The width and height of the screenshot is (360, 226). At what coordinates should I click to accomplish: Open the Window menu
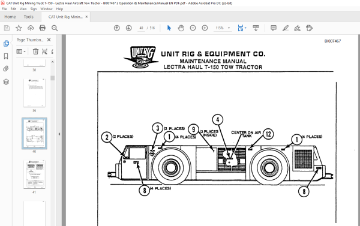pyautogui.click(x=47, y=9)
